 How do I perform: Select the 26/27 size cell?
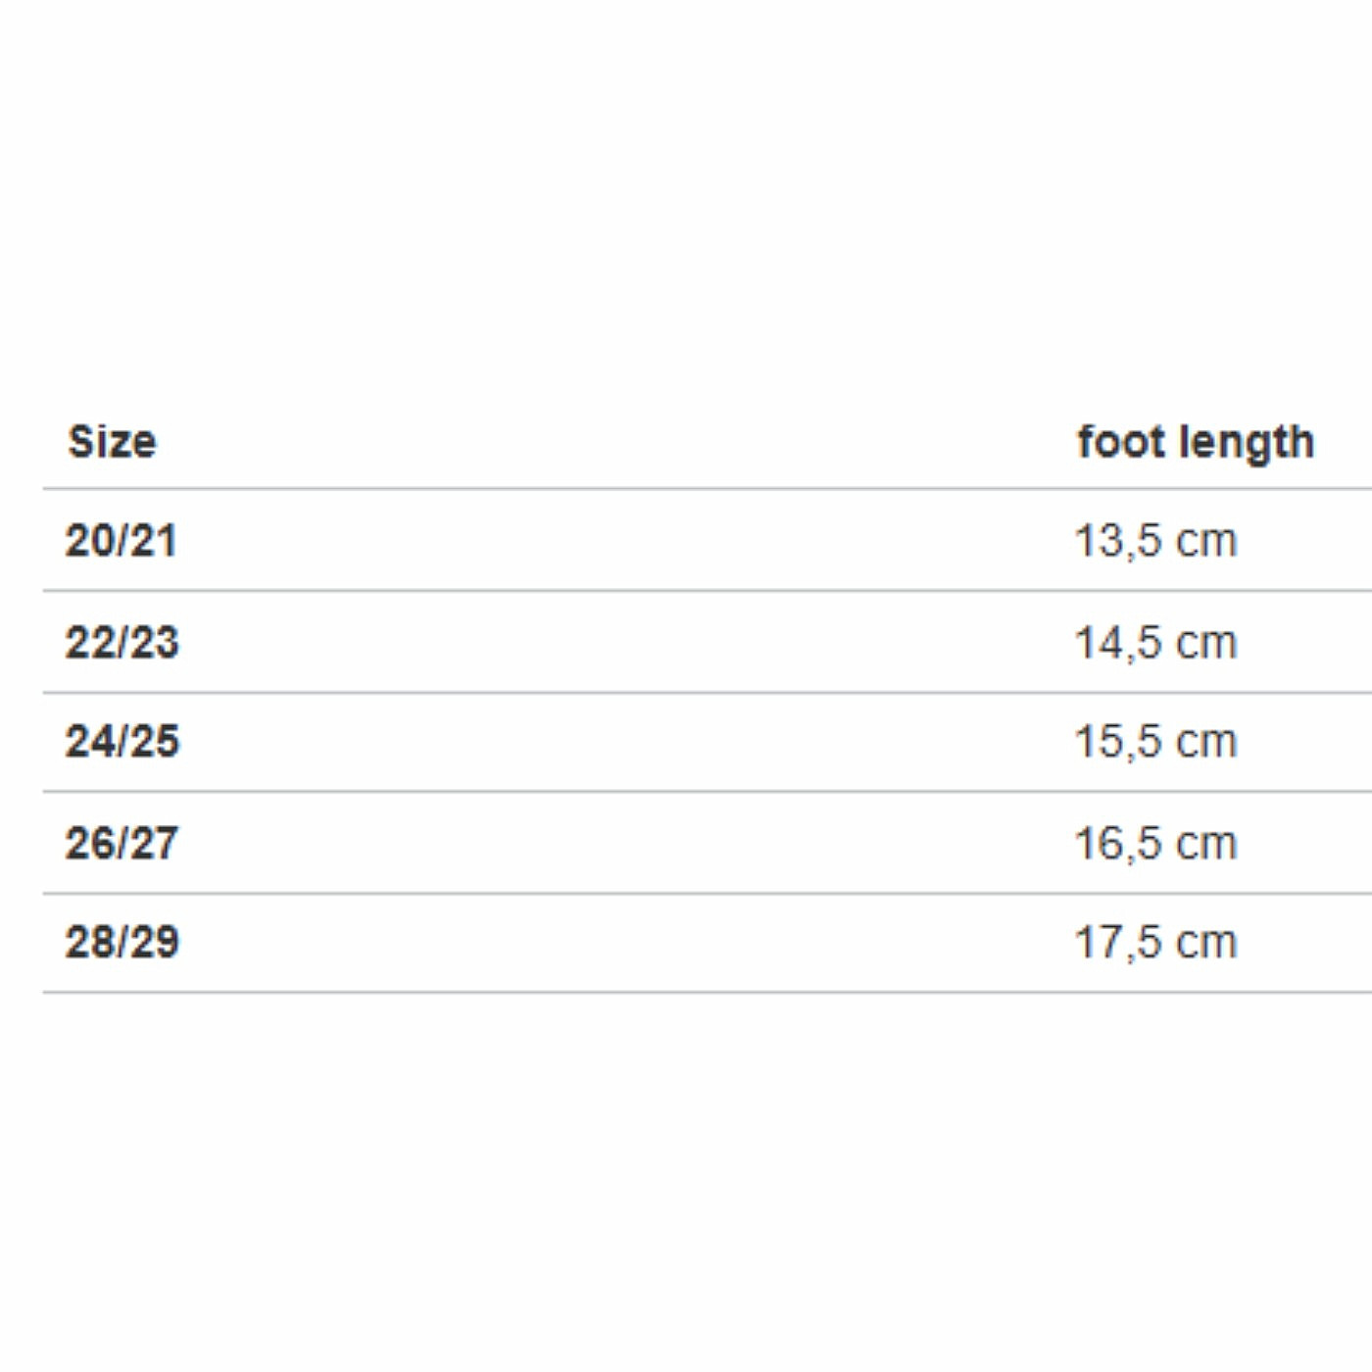[x=122, y=844]
